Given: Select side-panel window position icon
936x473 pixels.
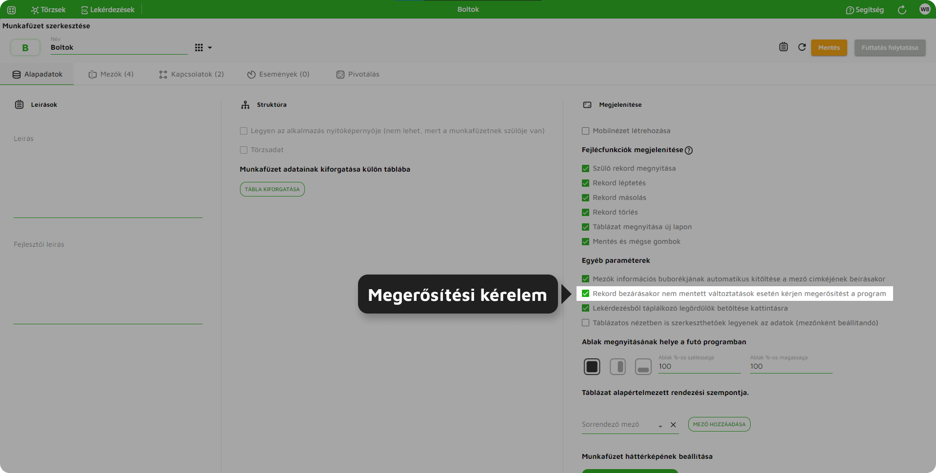Looking at the screenshot, I should pyautogui.click(x=618, y=367).
